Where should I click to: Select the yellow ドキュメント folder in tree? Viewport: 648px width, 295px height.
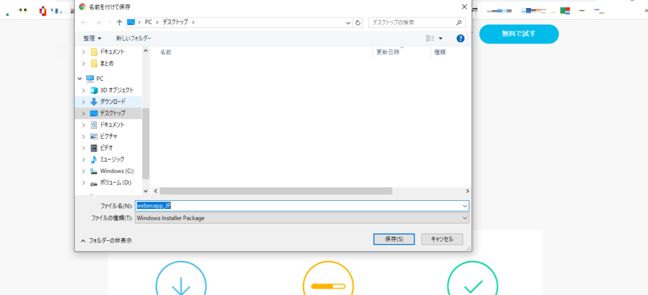(112, 52)
